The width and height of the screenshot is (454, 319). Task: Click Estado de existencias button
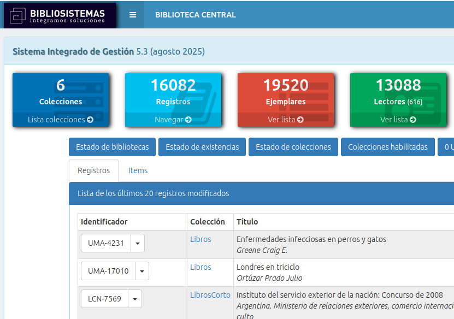(x=202, y=147)
